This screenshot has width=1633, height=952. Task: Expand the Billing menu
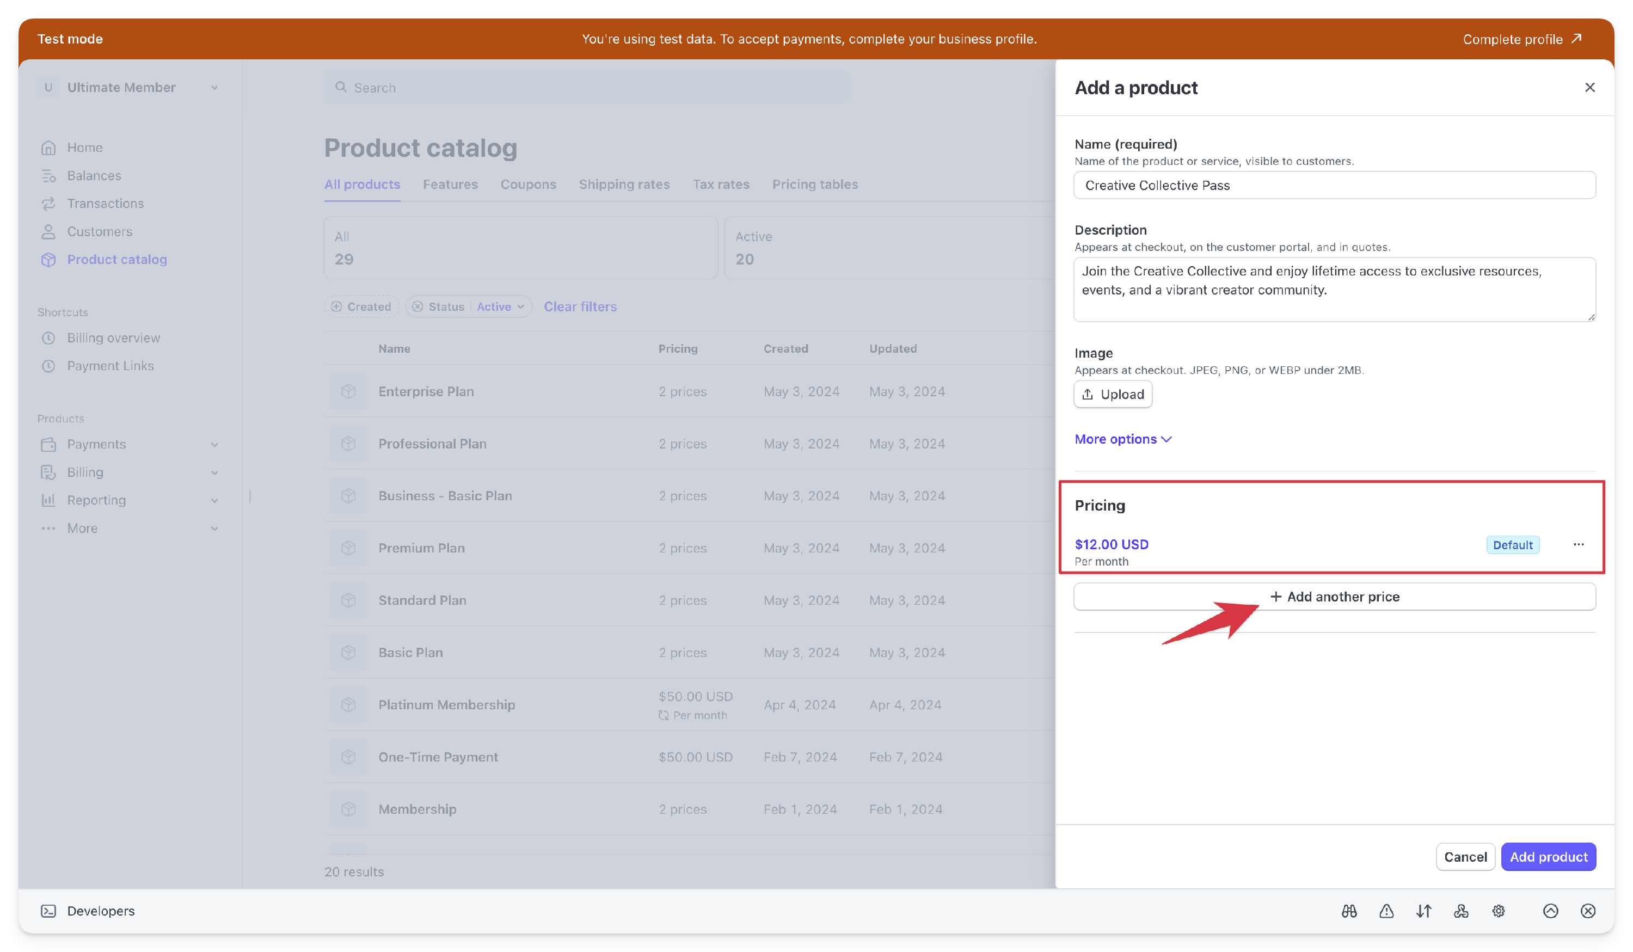coord(214,472)
